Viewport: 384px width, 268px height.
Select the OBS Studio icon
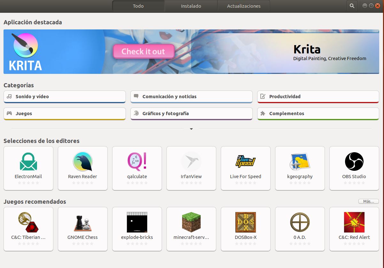(x=354, y=161)
